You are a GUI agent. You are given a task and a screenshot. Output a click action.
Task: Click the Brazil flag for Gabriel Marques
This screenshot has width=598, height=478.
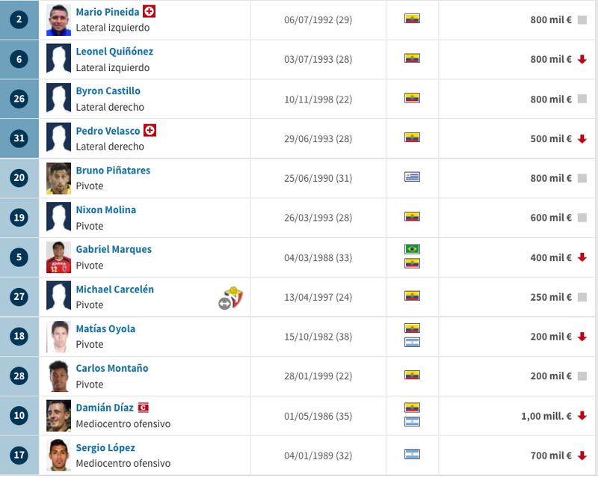click(412, 249)
